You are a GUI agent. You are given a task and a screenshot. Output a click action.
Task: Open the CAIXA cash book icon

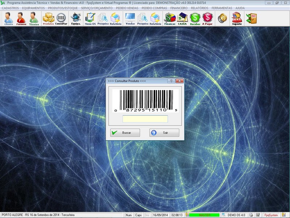tap(182, 19)
